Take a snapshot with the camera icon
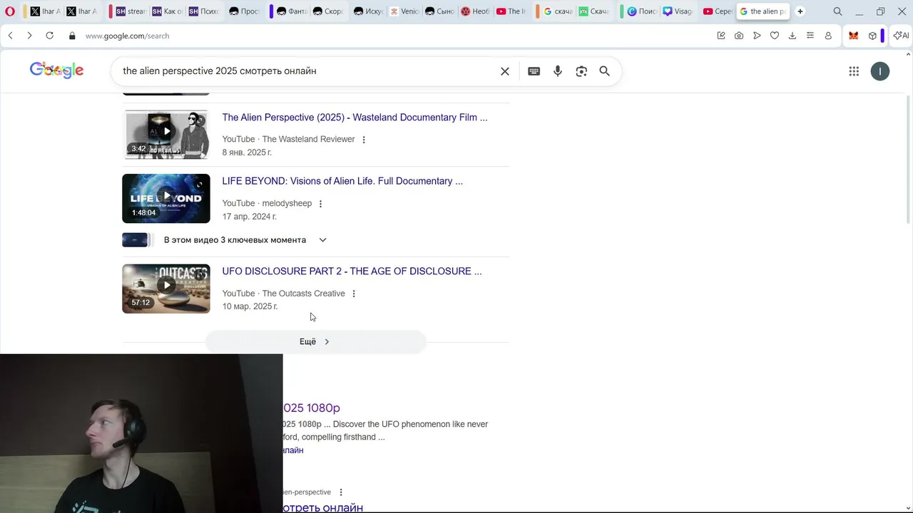 click(739, 36)
